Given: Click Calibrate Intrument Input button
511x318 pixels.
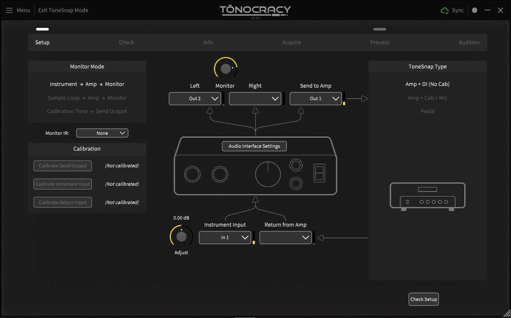Looking at the screenshot, I should 63,184.
